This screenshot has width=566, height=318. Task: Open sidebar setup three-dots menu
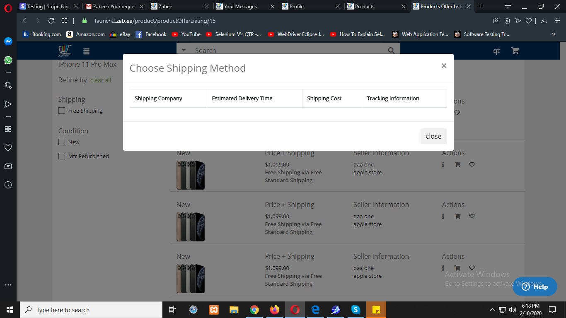click(8, 285)
